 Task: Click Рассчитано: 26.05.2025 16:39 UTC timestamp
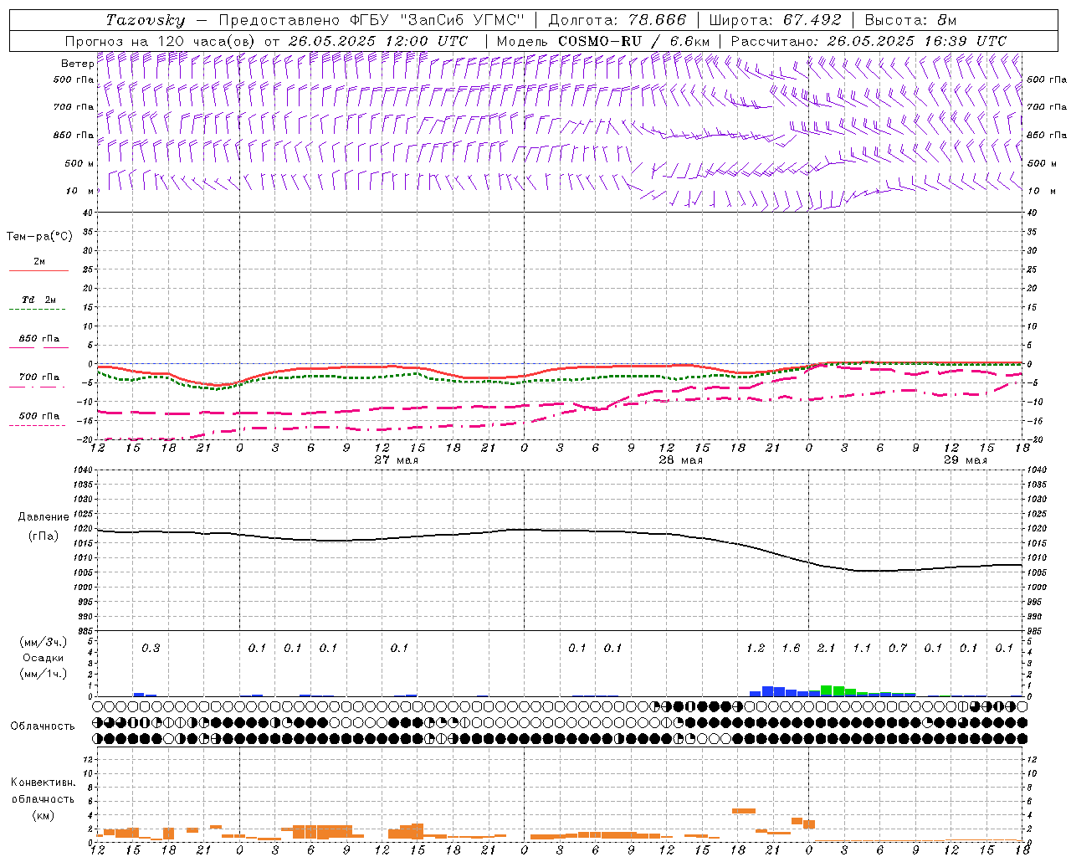[869, 41]
